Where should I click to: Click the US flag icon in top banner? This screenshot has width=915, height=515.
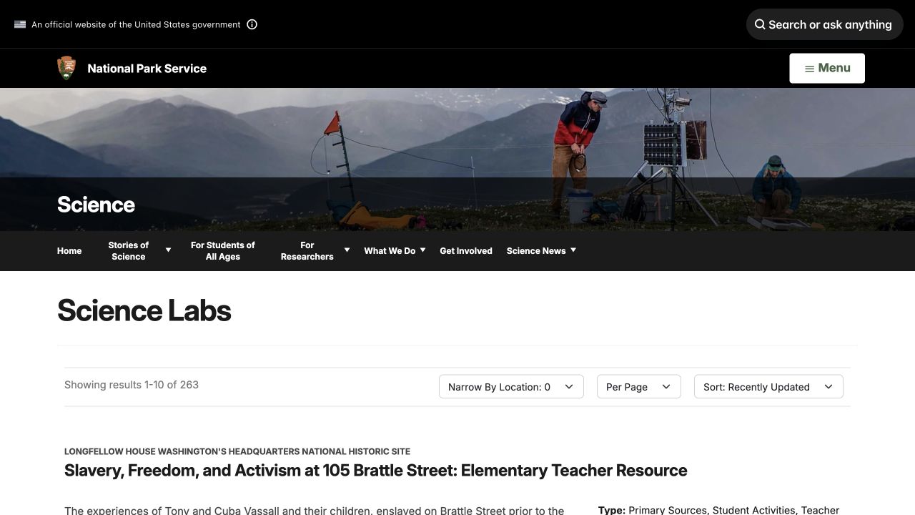pyautogui.click(x=20, y=24)
